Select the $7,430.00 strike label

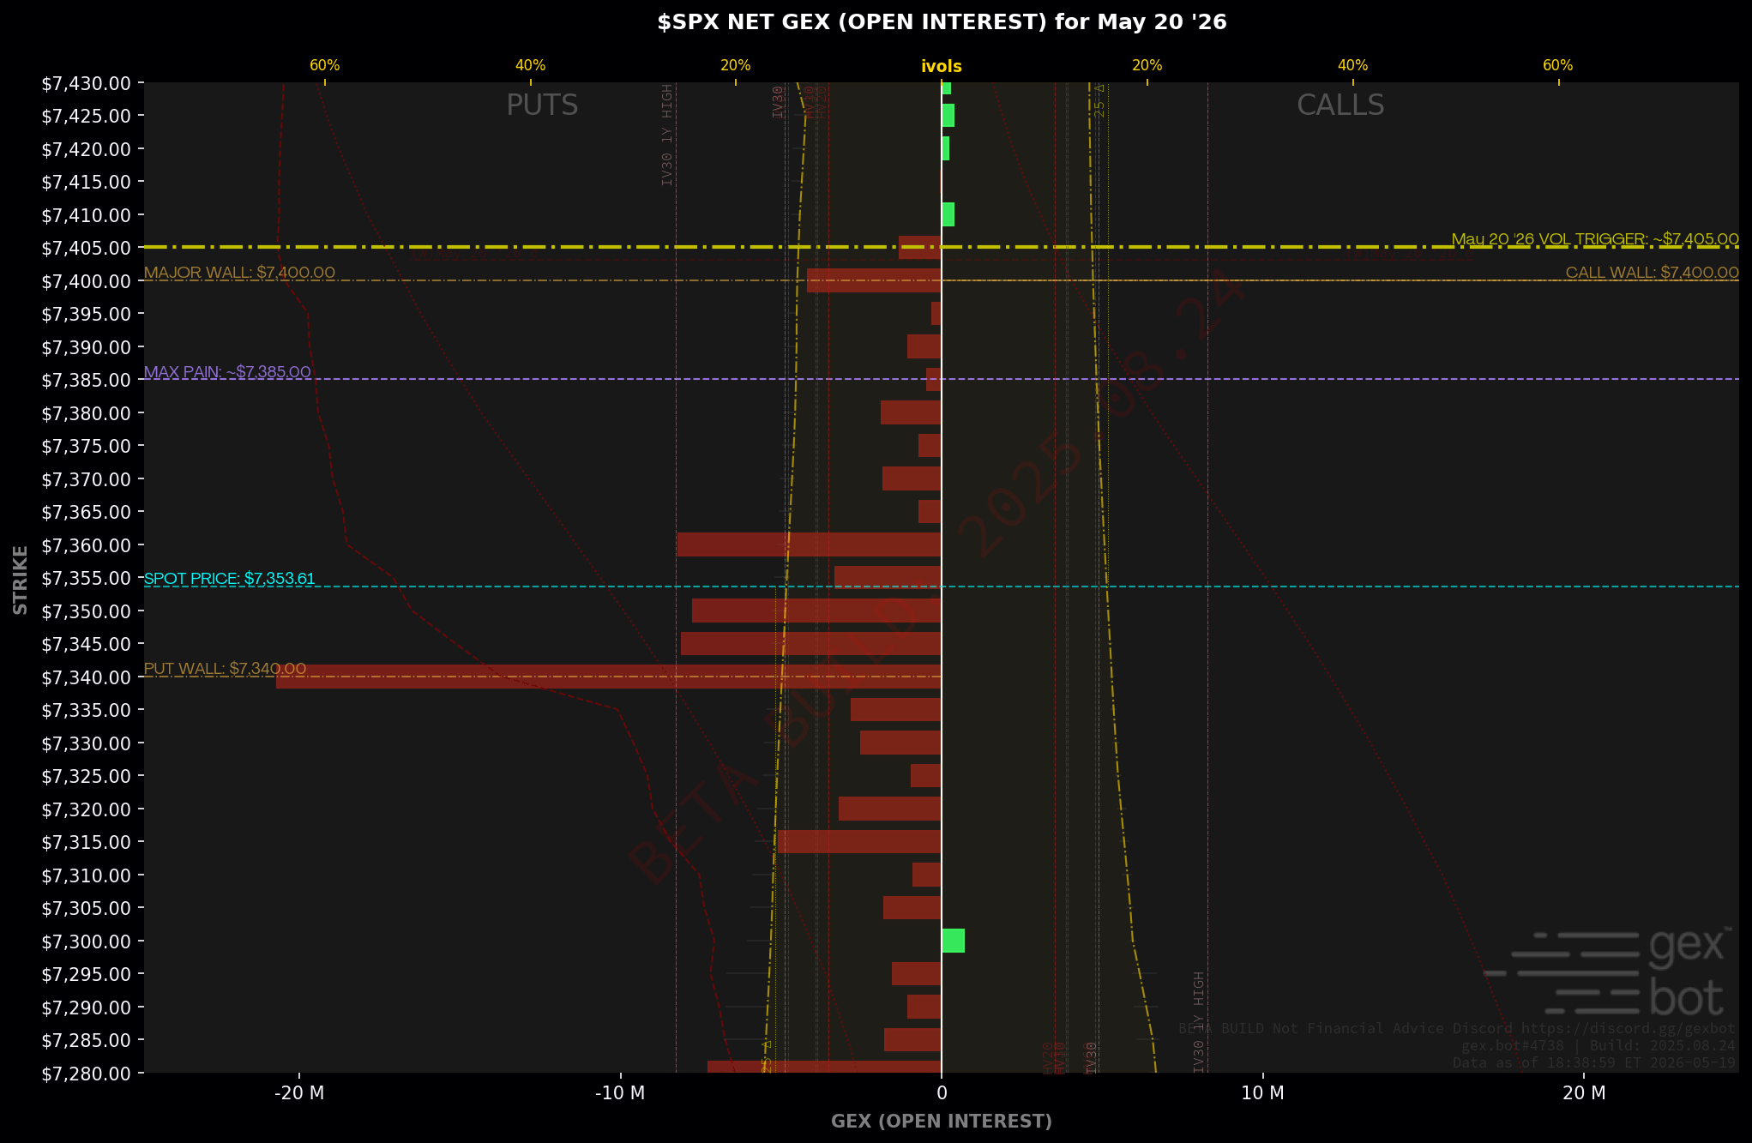(x=86, y=83)
